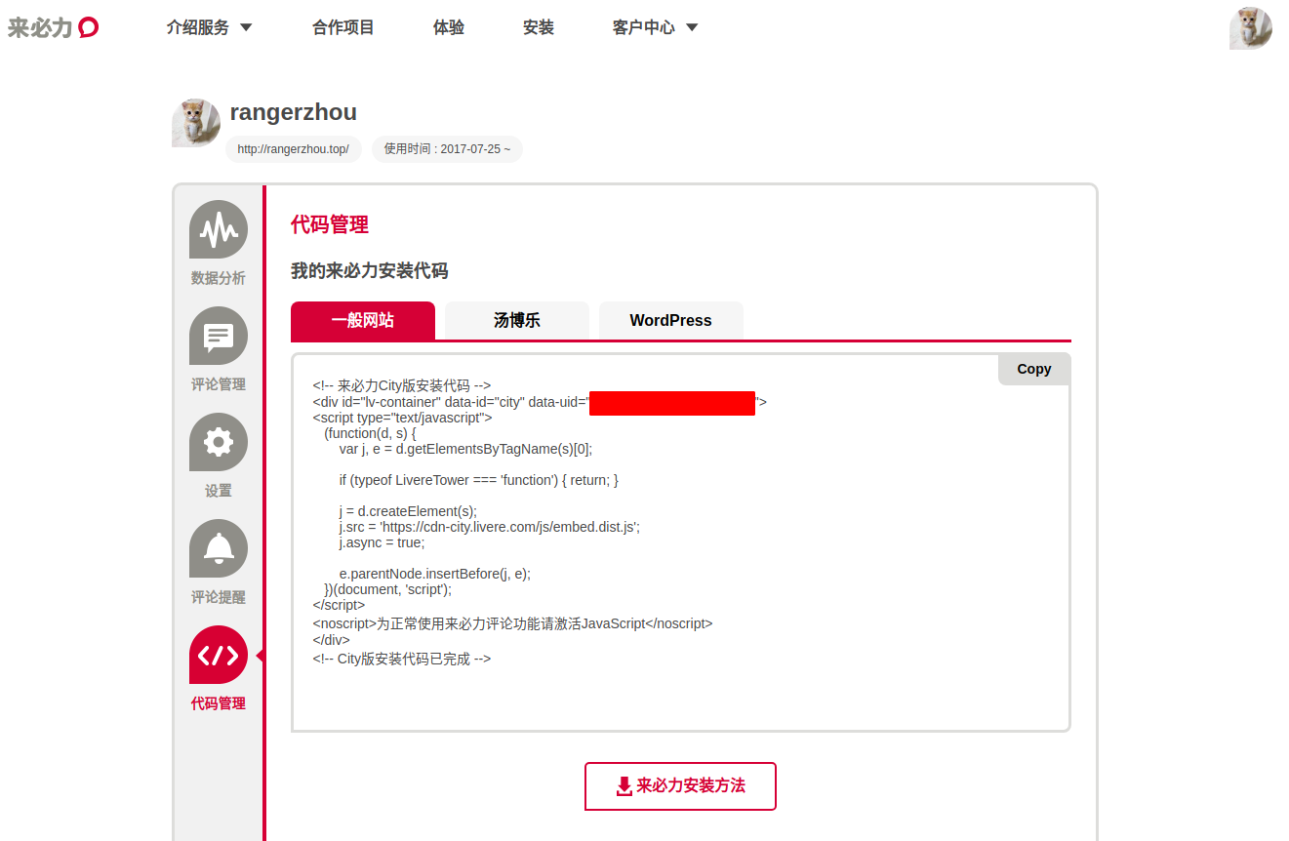Open the 安装 menu item

tap(539, 27)
